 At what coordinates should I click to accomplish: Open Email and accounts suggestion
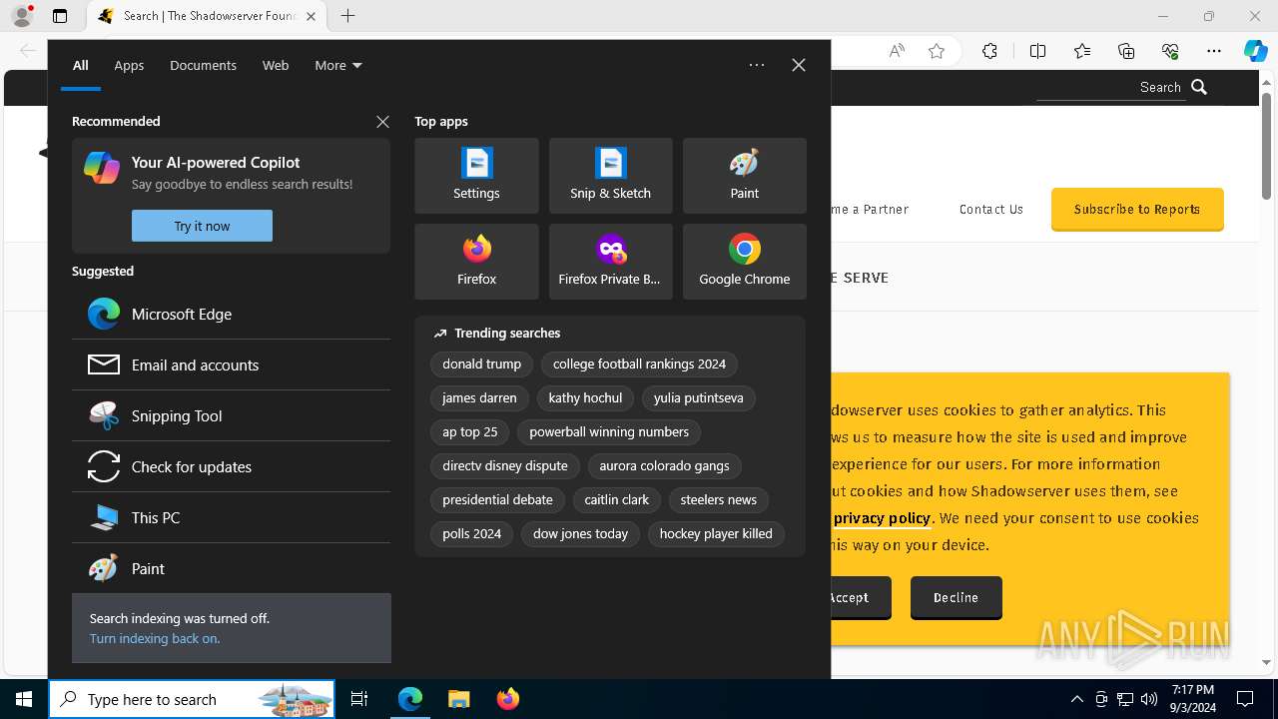point(231,364)
